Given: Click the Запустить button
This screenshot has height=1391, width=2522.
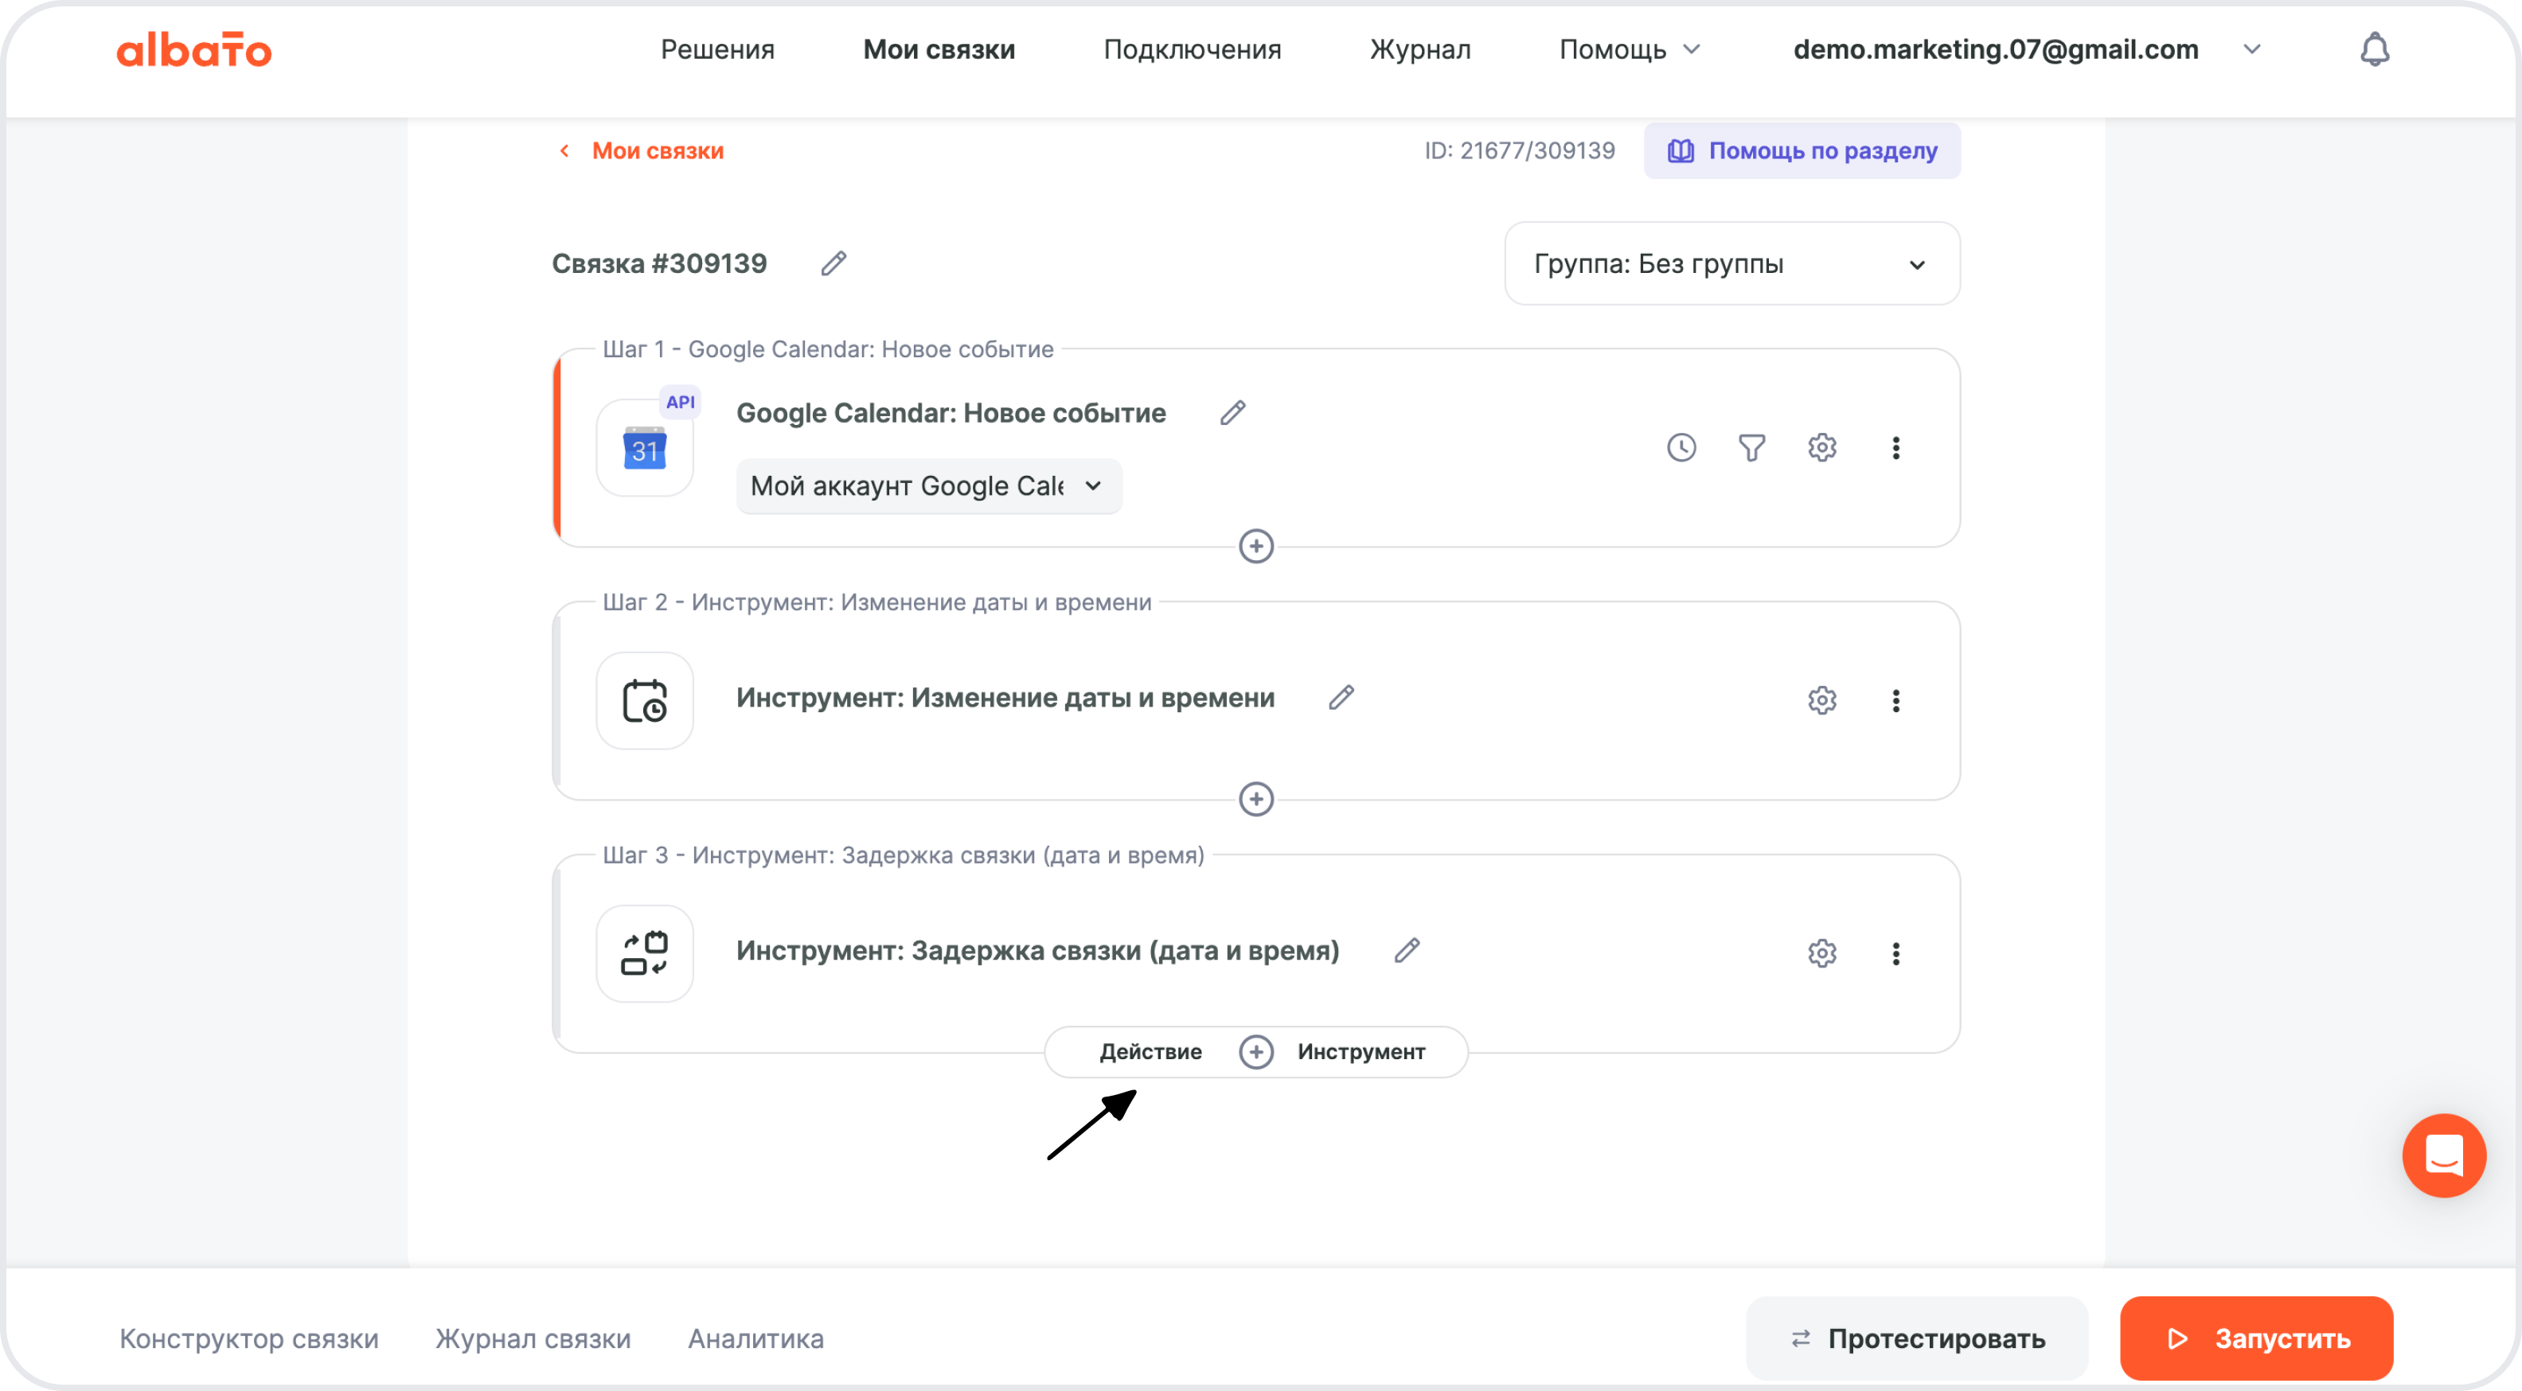Looking at the screenshot, I should [x=2255, y=1338].
